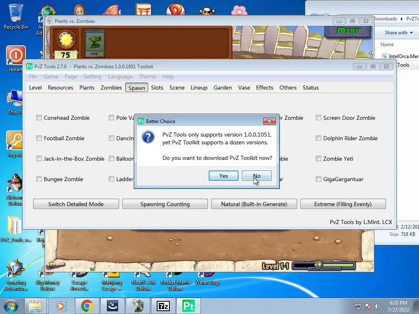The height and width of the screenshot is (314, 419).
Task: Open the Language menu in PvZ Tools
Action: click(120, 76)
